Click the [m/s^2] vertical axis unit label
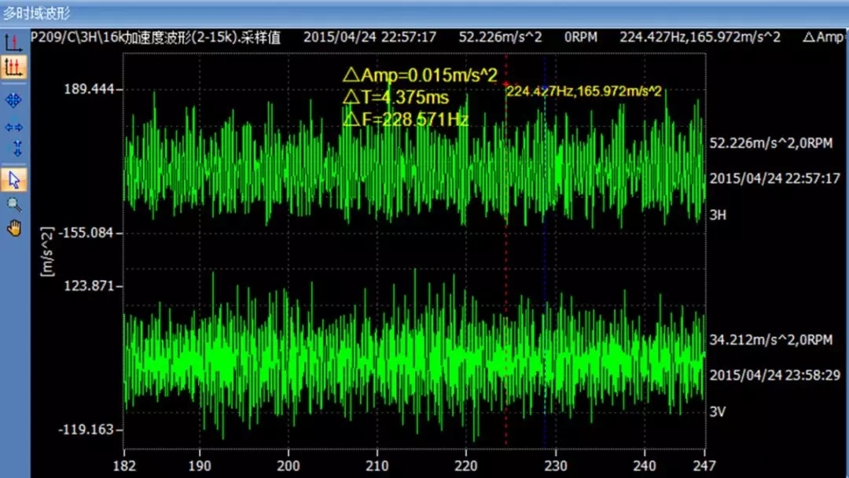This screenshot has width=849, height=478. click(x=47, y=252)
